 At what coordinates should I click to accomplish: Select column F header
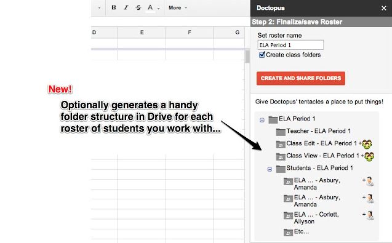190,32
